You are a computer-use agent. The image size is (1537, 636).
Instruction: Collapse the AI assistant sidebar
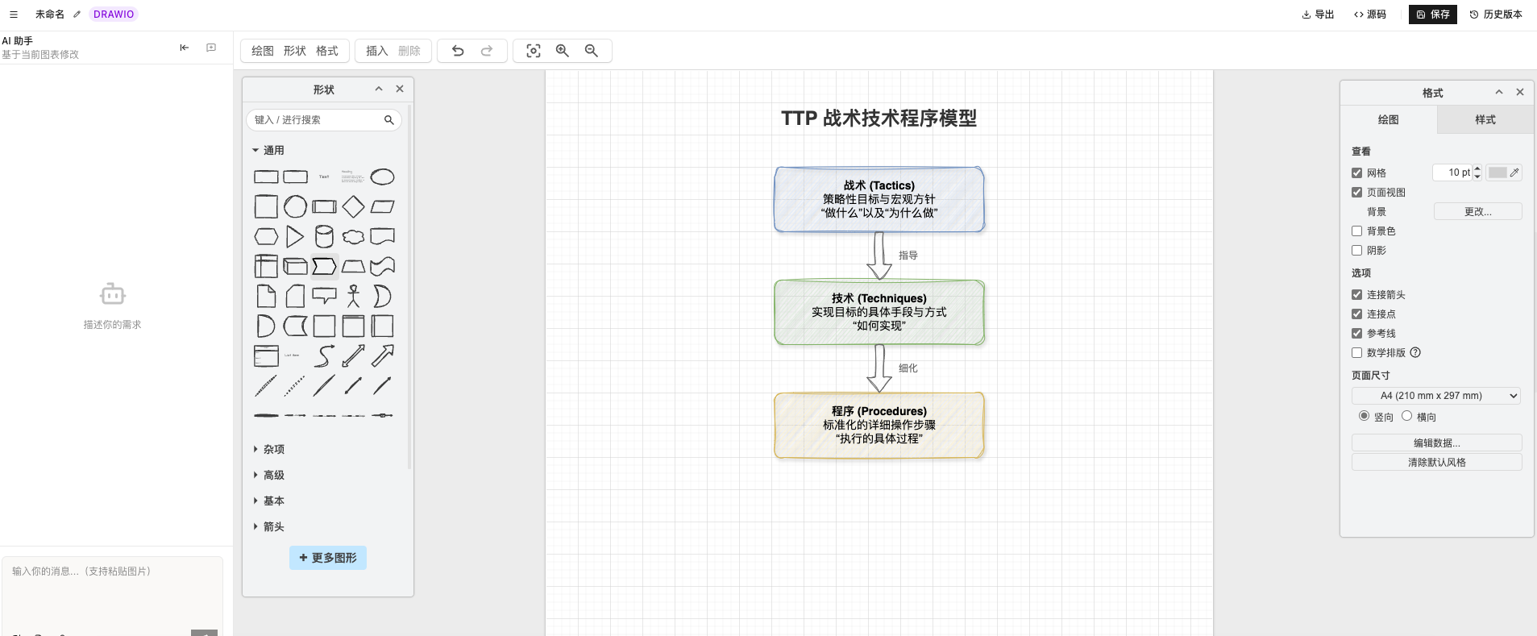tap(185, 48)
